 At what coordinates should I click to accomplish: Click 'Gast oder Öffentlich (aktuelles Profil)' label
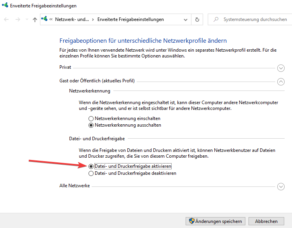click(97, 81)
